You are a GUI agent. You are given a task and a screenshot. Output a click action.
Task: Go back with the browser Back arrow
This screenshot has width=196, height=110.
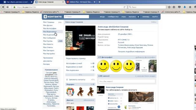3,7
